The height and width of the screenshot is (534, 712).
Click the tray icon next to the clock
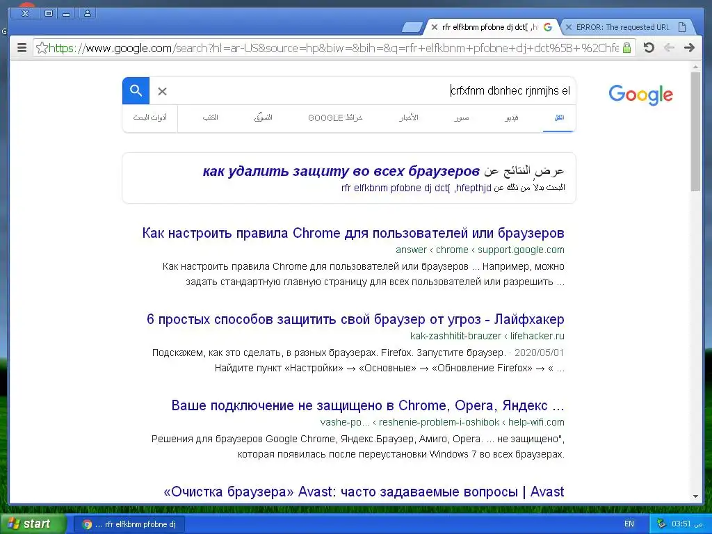pos(662,524)
